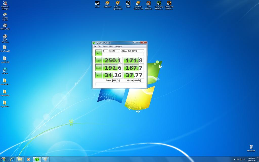Click the volume speaker tray icon
This screenshot has height=162, width=259.
[244, 159]
